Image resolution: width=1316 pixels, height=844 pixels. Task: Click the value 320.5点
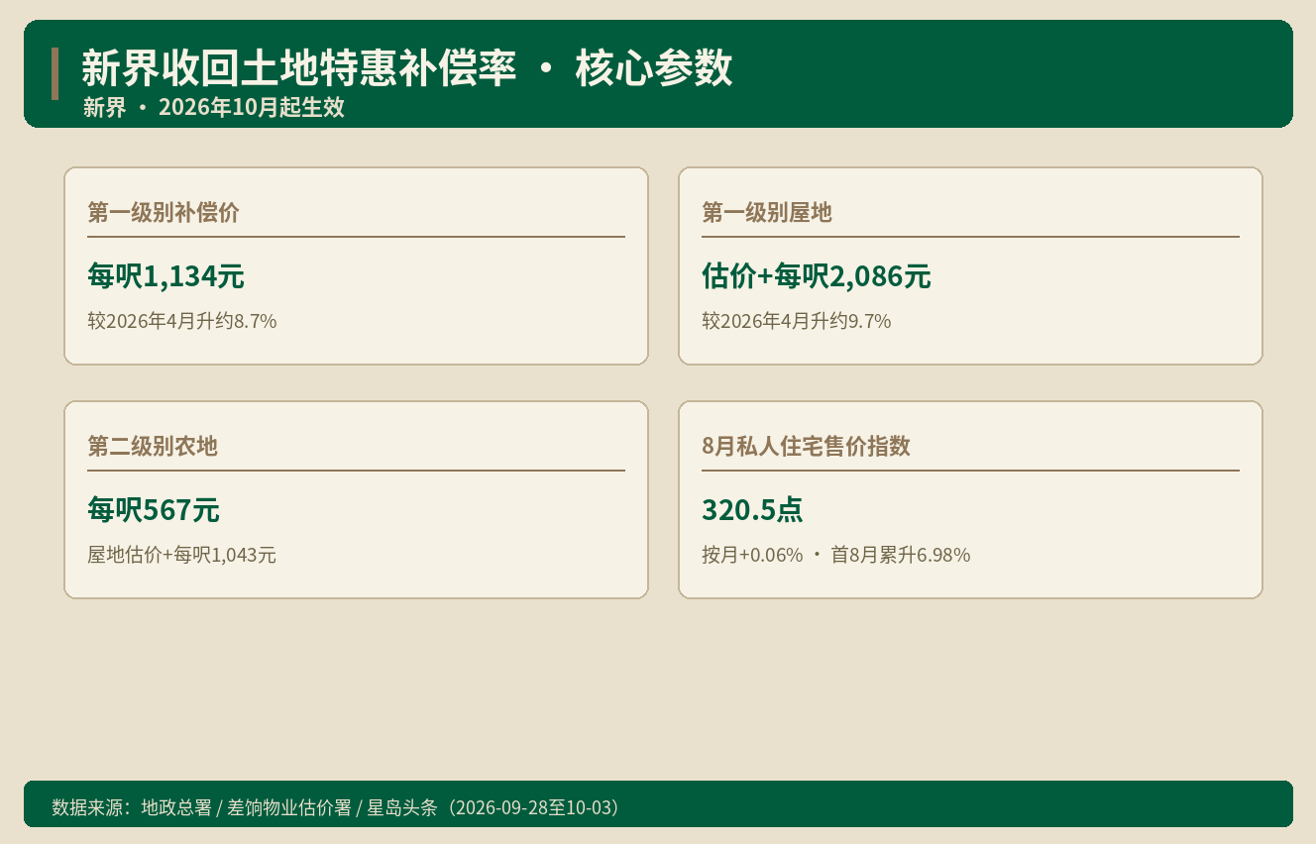752,510
